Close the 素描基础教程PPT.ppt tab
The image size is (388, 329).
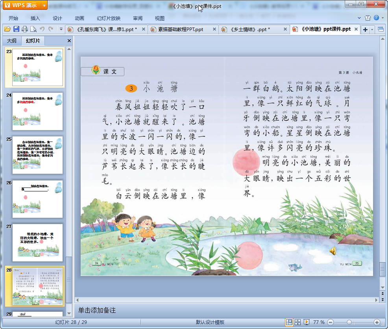[214, 29]
